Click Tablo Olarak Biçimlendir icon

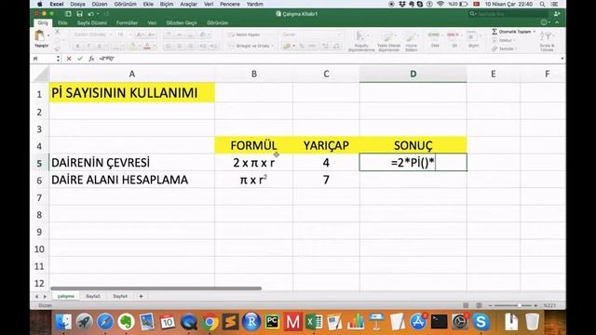tap(388, 37)
